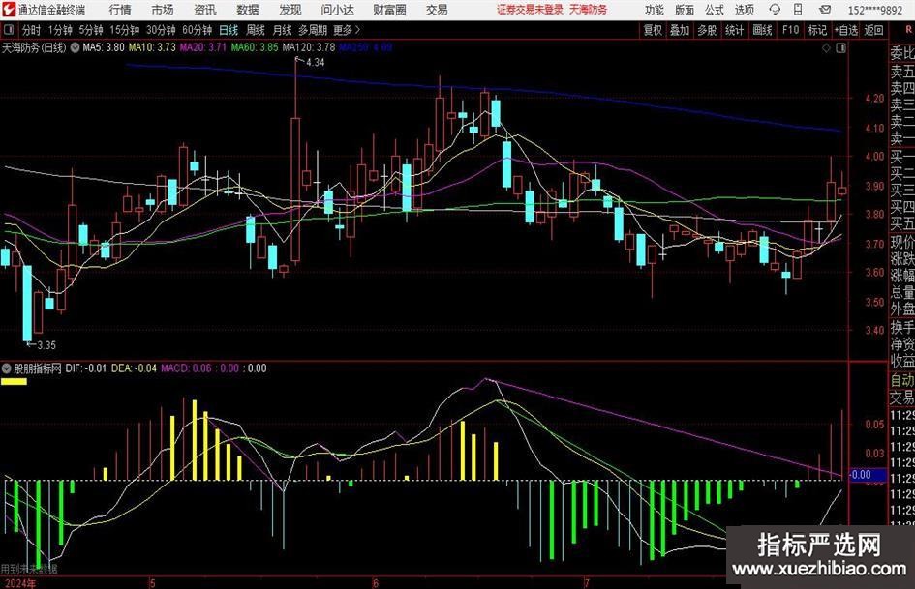Open the 公式 menu

coord(715,10)
